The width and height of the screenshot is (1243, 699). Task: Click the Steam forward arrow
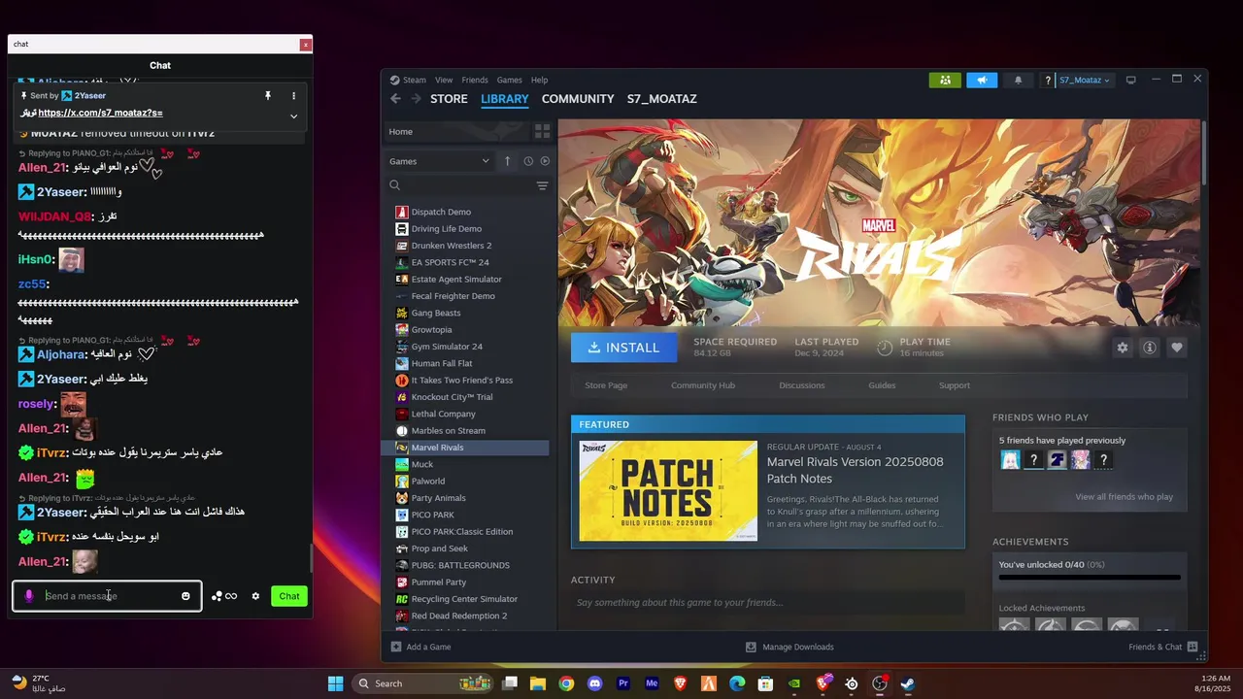[x=417, y=99]
